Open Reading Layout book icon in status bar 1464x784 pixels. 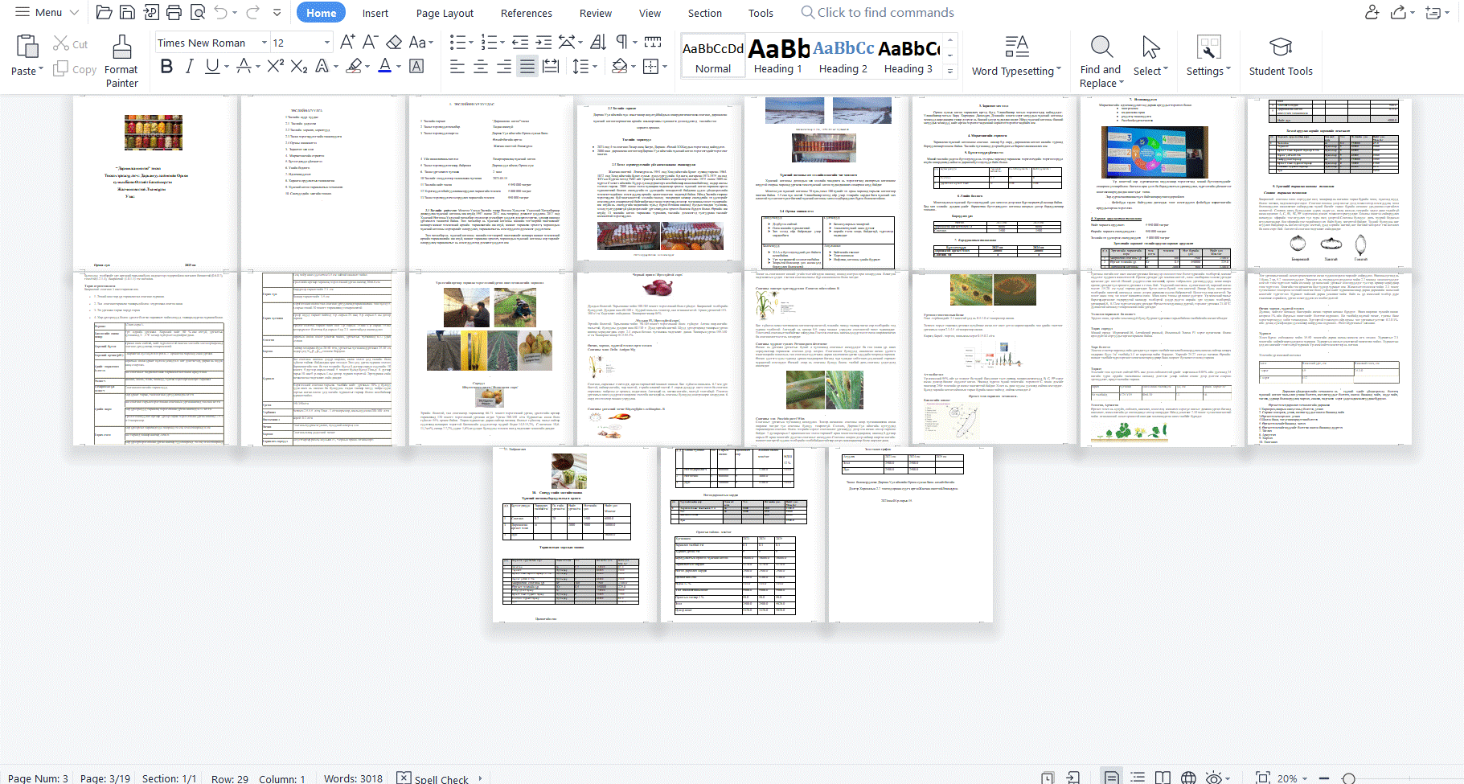pos(1163,778)
